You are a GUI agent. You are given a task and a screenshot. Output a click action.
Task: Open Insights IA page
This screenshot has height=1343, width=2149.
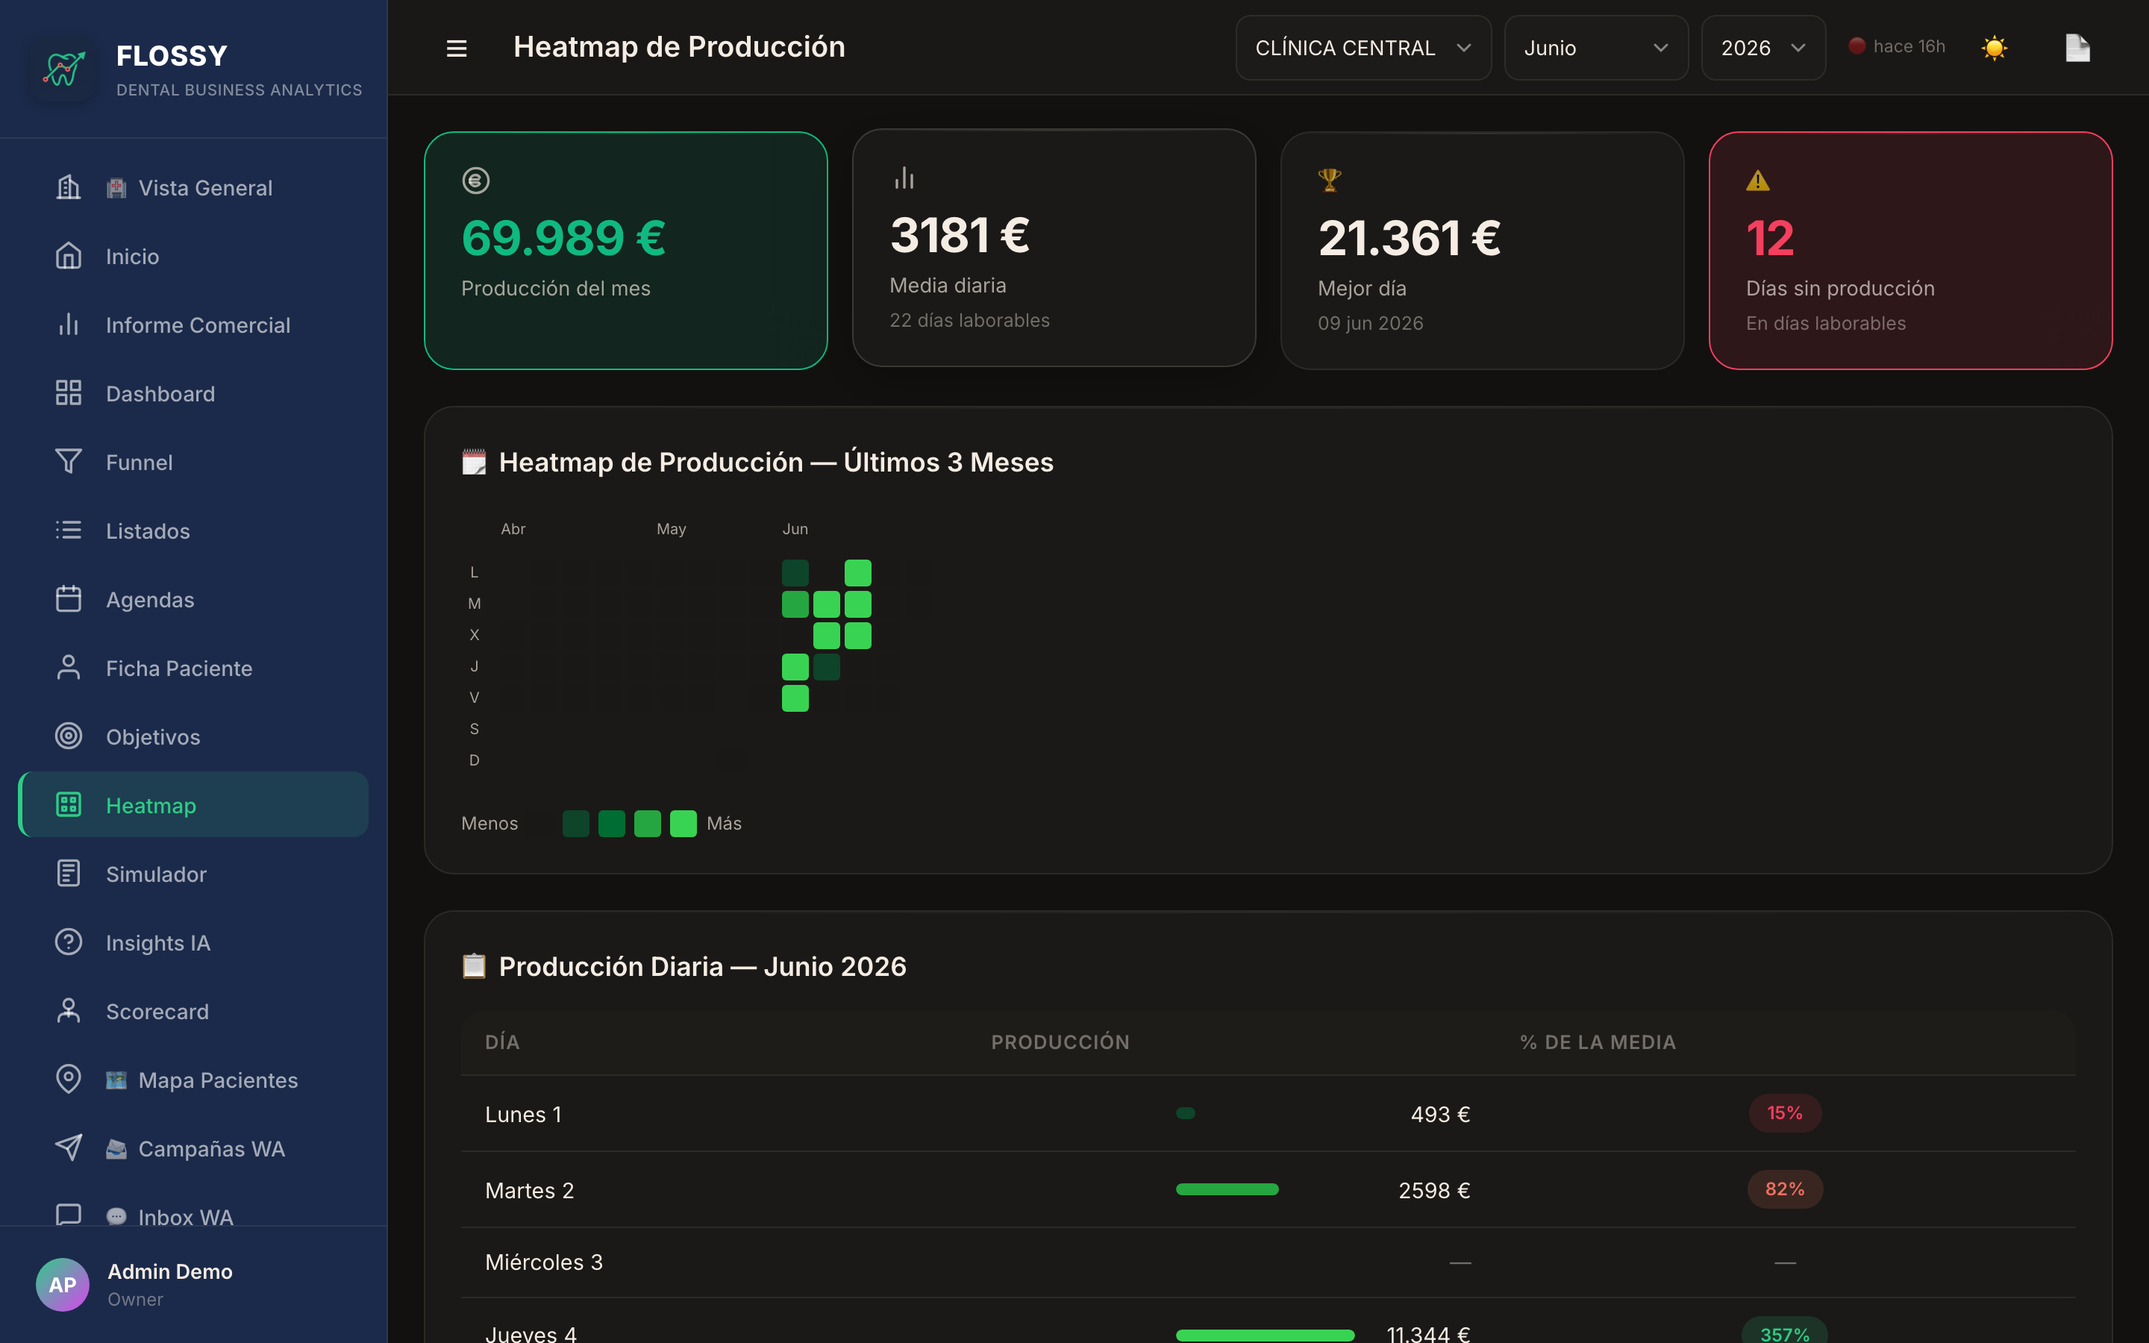[193, 942]
